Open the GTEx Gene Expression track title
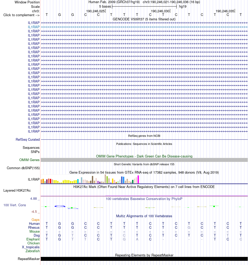Viewport: 248px width, 265px height. click(144, 172)
